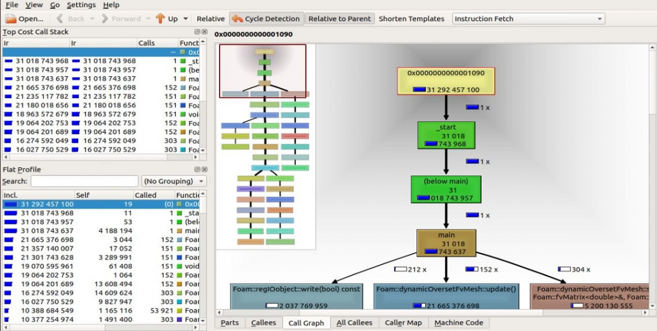Click the tan color swatch for main in Flat Profile
This screenshot has width=657, height=331.
click(180, 231)
